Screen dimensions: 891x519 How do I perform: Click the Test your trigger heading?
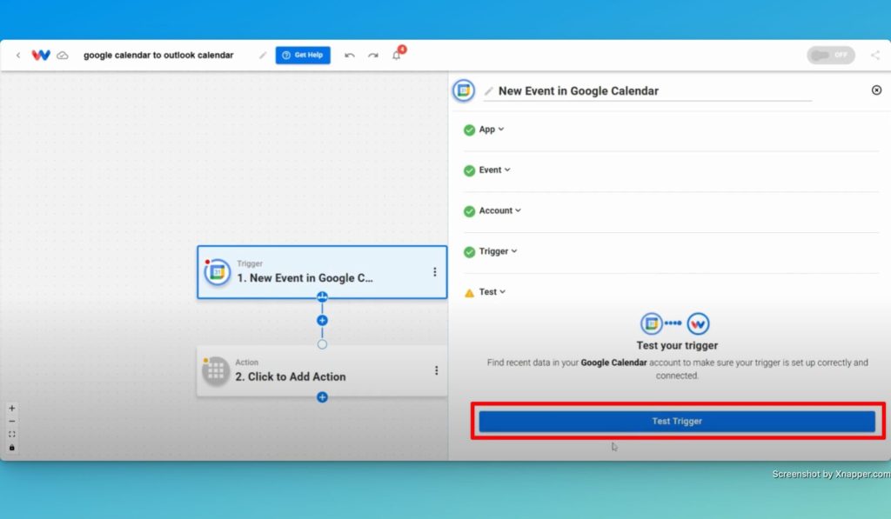point(677,345)
